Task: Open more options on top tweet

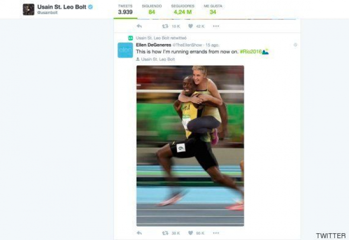Action: 216,26
